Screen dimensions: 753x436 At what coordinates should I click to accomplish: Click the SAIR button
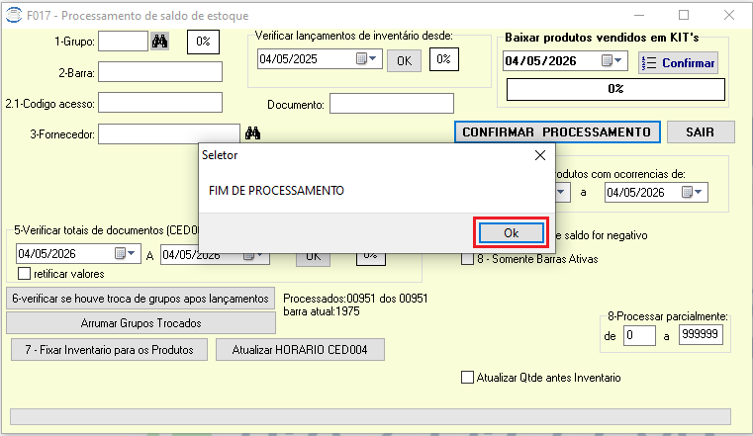pos(701,131)
